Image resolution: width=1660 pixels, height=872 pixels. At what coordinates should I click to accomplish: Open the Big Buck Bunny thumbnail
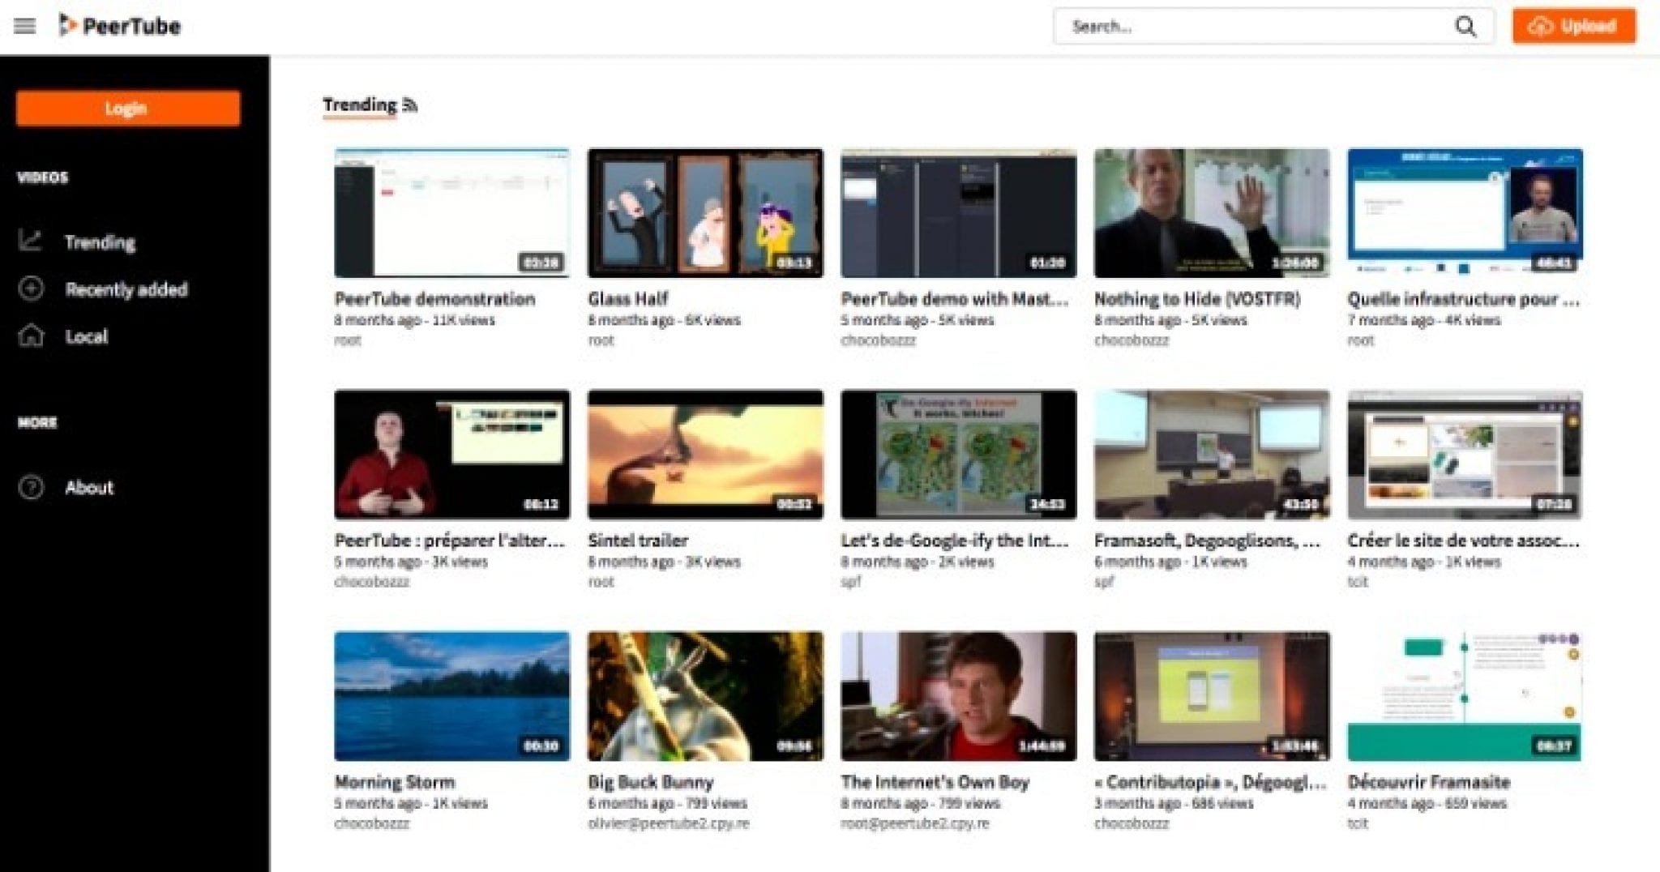click(705, 696)
